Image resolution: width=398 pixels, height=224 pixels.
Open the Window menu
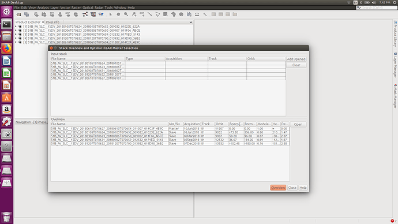[120, 8]
